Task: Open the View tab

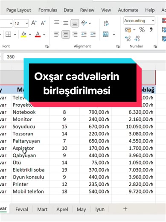Action: point(106,10)
